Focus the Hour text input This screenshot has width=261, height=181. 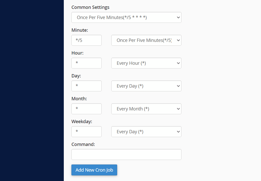click(x=86, y=63)
